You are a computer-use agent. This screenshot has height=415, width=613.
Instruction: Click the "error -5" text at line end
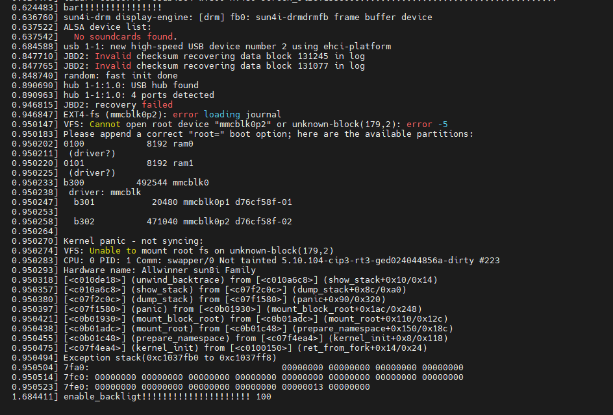[427, 124]
